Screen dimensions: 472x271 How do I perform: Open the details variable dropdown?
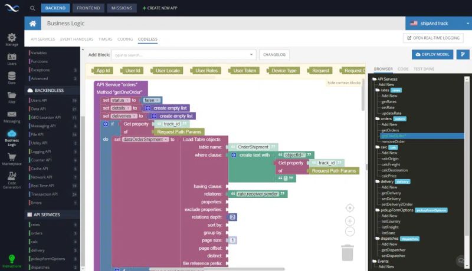[x=121, y=108]
